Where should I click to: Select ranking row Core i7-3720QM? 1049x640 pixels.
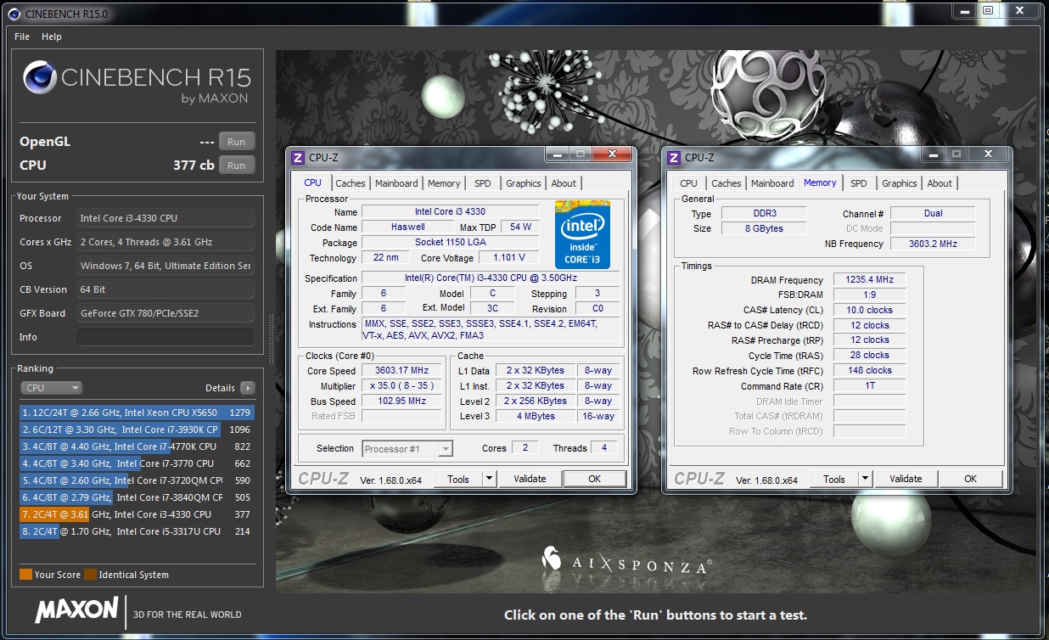click(137, 480)
